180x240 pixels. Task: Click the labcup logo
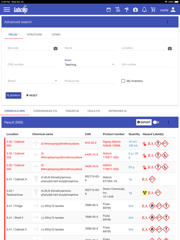click(21, 9)
